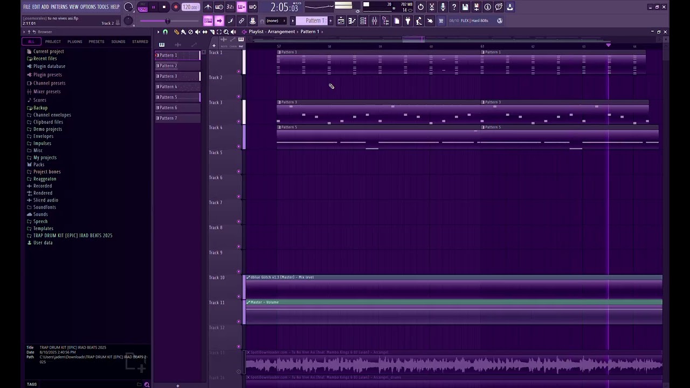Open the Piano roll window

tap(352, 21)
